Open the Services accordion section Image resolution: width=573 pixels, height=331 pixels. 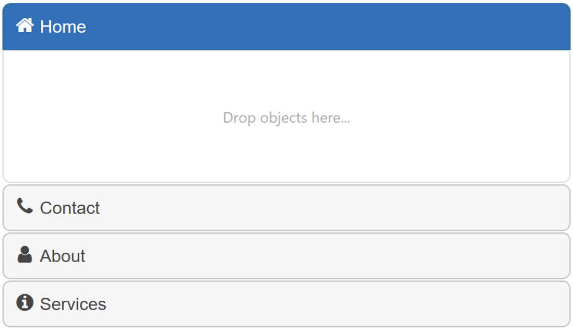(x=286, y=304)
